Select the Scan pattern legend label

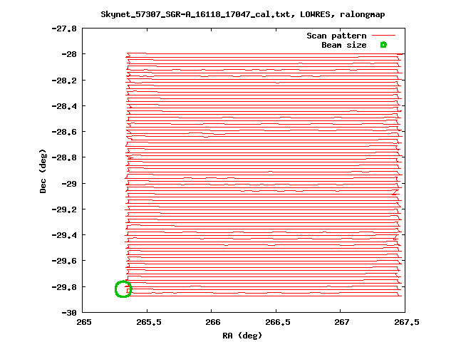click(x=336, y=36)
